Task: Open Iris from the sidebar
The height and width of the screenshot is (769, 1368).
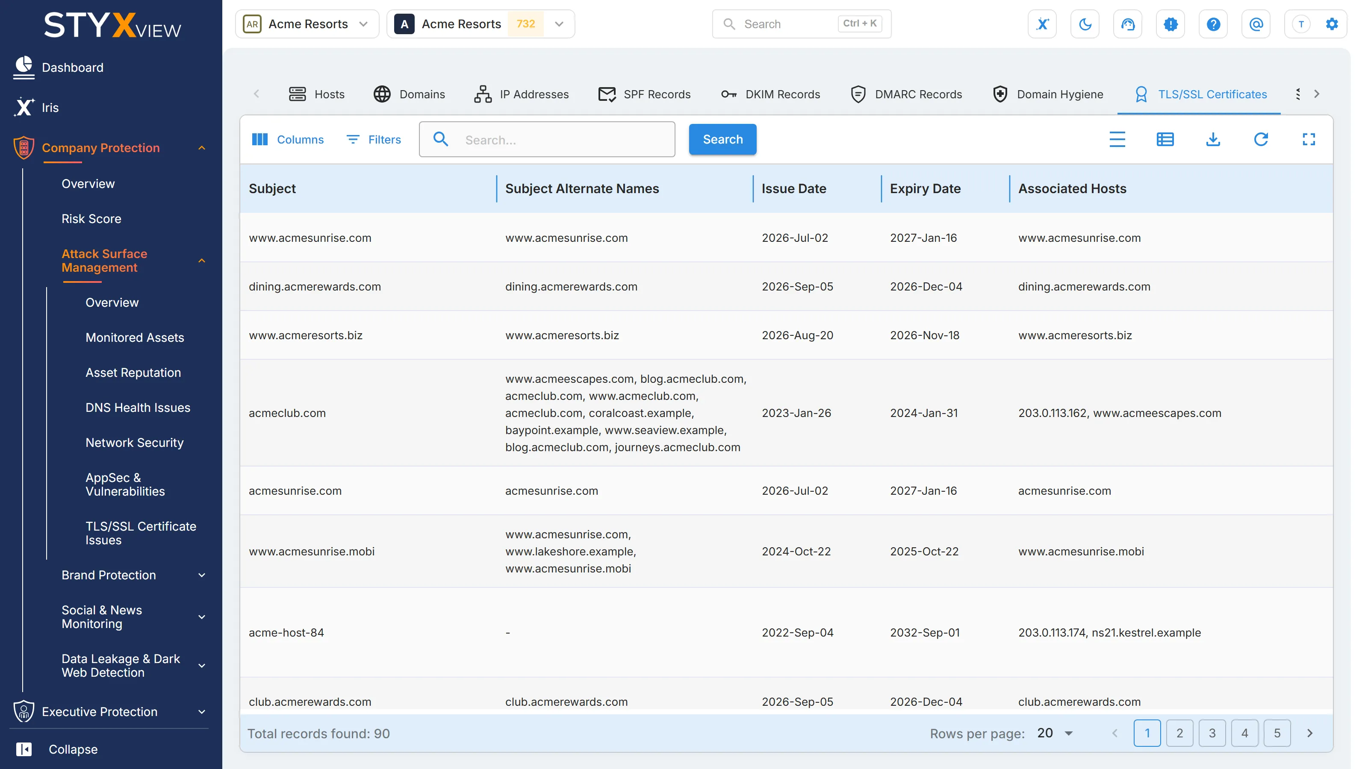Action: [50, 108]
